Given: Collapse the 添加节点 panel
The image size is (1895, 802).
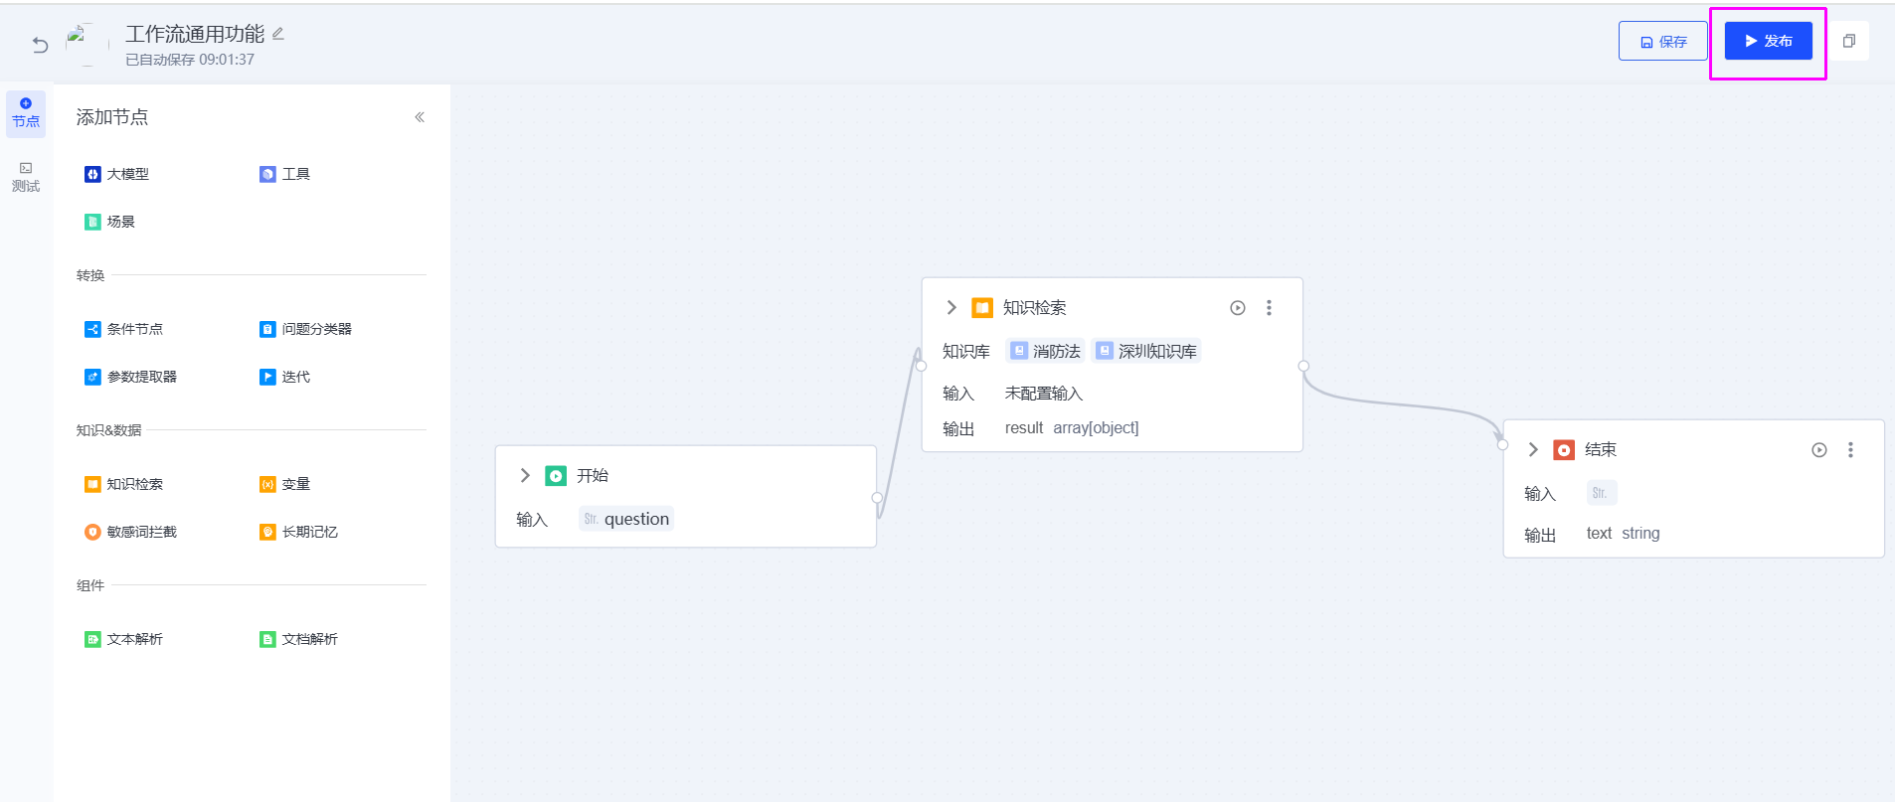Looking at the screenshot, I should pyautogui.click(x=420, y=117).
